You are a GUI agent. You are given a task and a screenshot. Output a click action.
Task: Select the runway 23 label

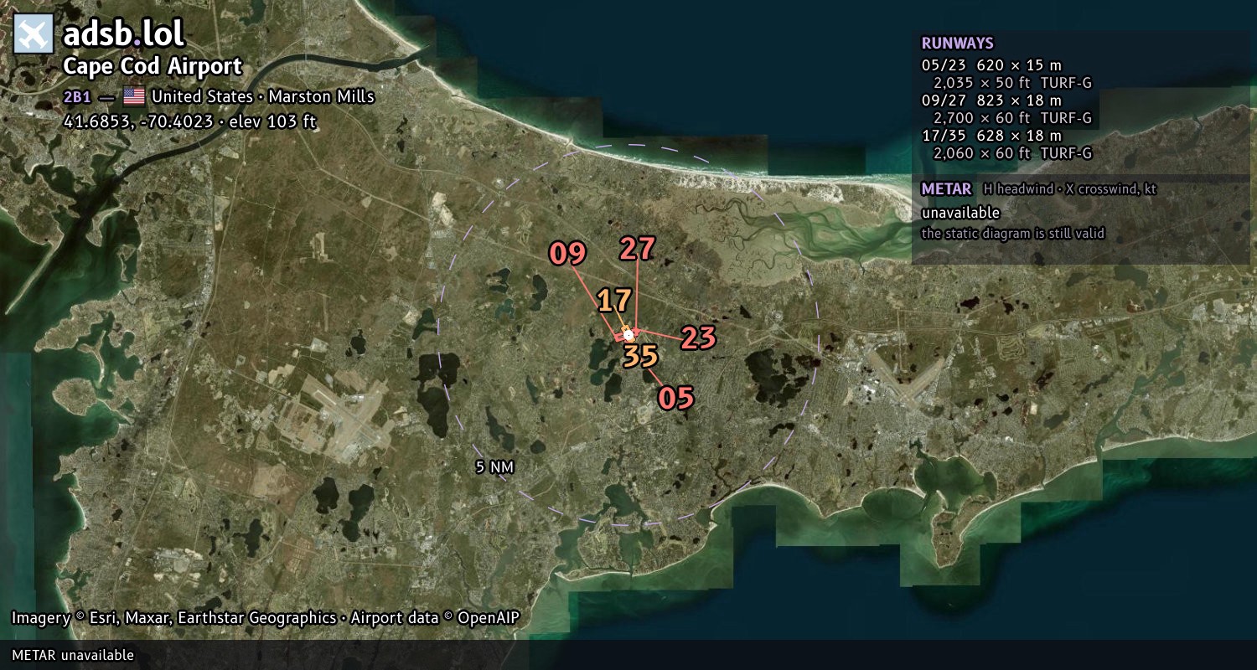pyautogui.click(x=698, y=338)
